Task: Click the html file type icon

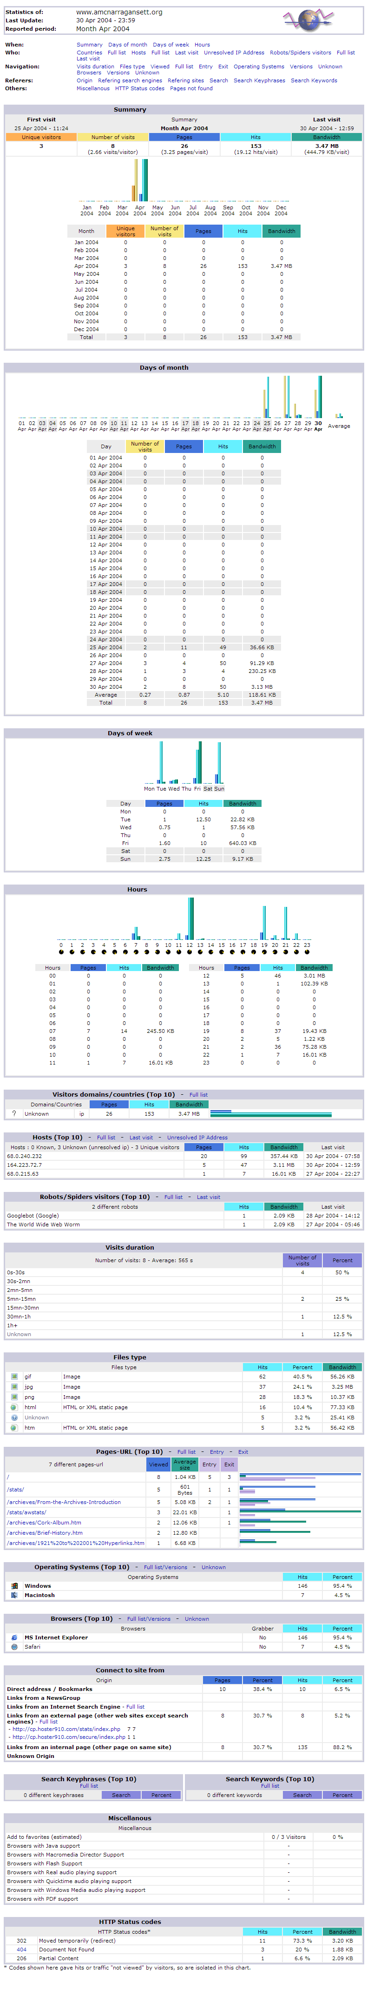Action: (x=14, y=1408)
